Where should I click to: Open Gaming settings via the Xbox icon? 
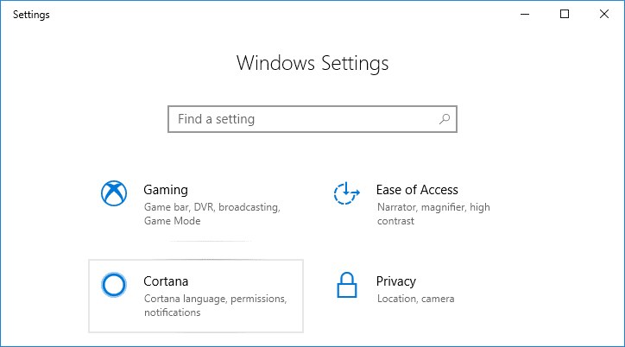[x=115, y=194]
